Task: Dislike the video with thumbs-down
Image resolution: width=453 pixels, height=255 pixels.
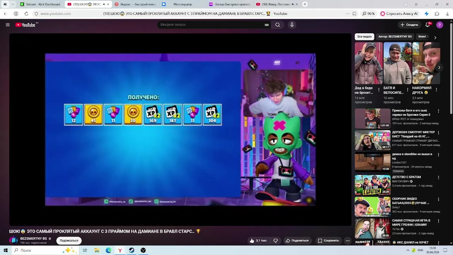Action: click(276, 241)
